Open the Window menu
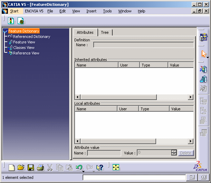 tap(125, 11)
